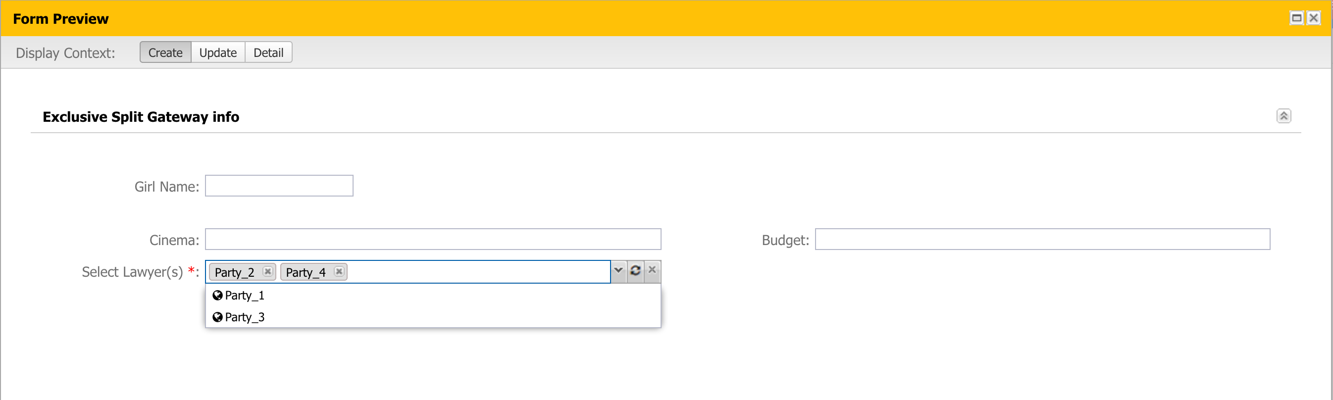
Task: Switch display context to Create
Action: coord(165,52)
